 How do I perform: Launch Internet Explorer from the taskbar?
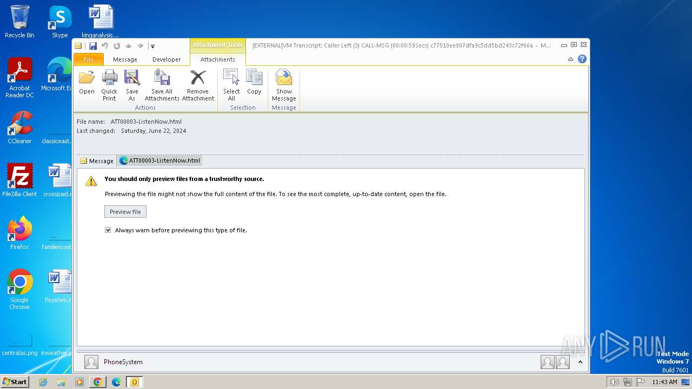click(43, 382)
